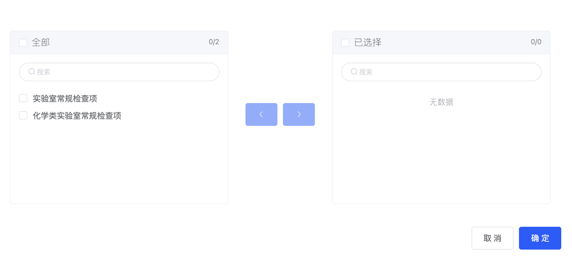
Task: Click the 已选择 header label
Action: click(368, 42)
